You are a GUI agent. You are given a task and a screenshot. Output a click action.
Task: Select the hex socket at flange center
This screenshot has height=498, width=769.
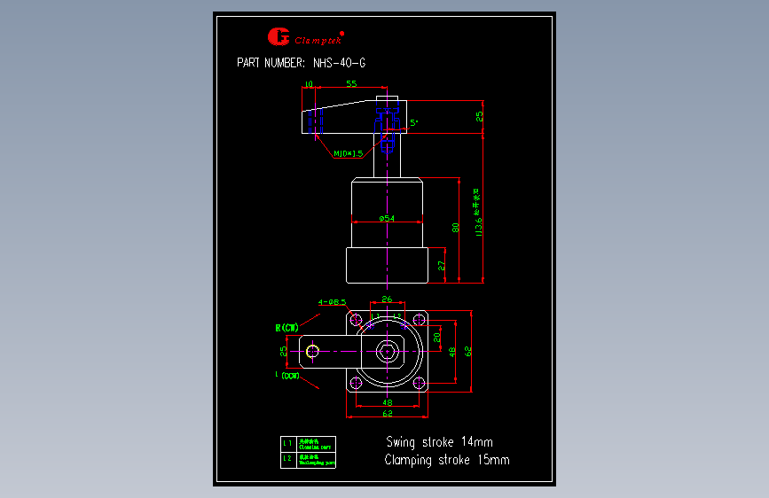pos(388,352)
